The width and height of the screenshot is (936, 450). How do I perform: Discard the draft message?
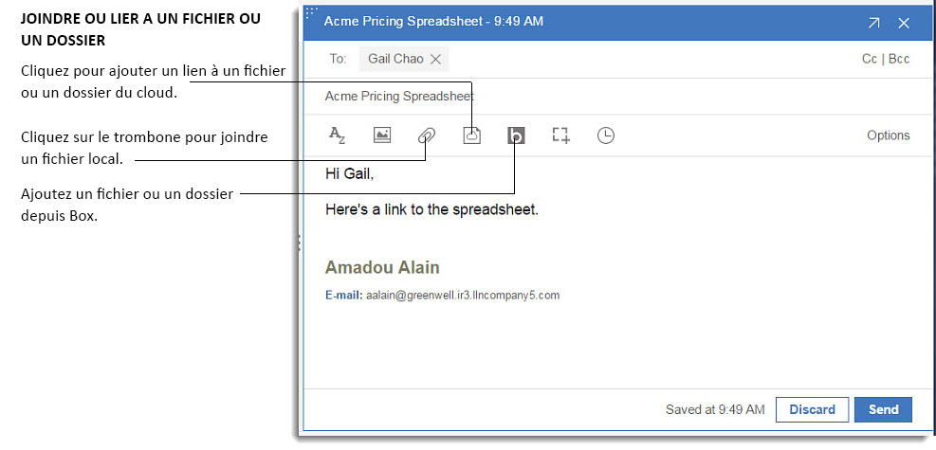(x=812, y=409)
